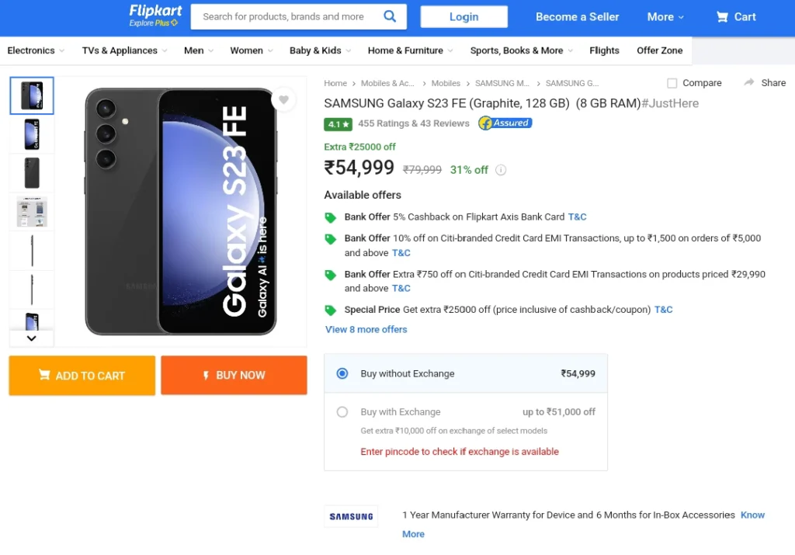Open View 8 more offers link

tap(366, 329)
